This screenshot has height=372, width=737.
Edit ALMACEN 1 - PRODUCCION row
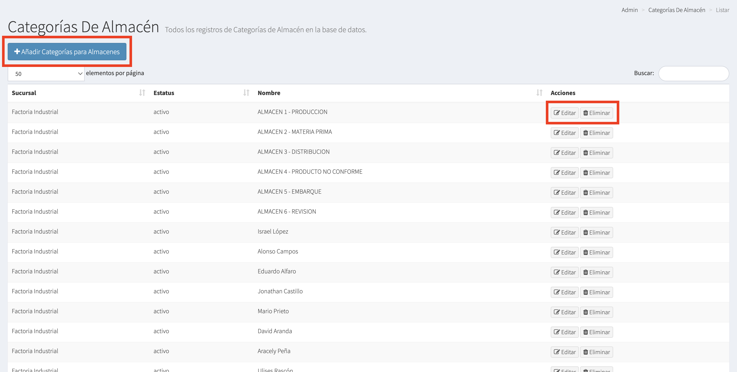tap(564, 113)
